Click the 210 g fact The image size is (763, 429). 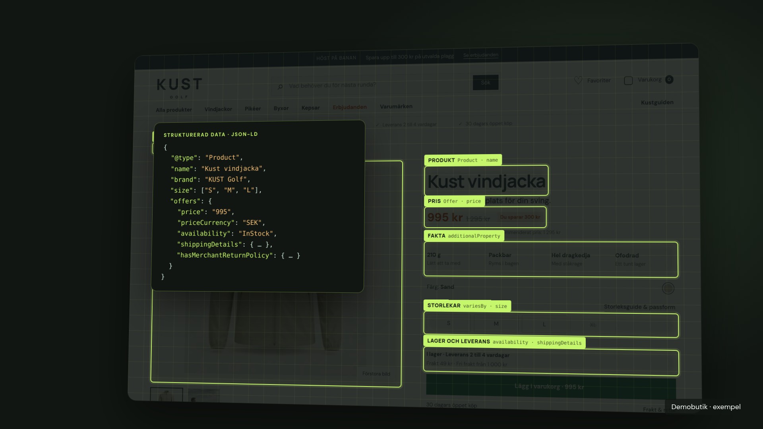click(x=443, y=259)
